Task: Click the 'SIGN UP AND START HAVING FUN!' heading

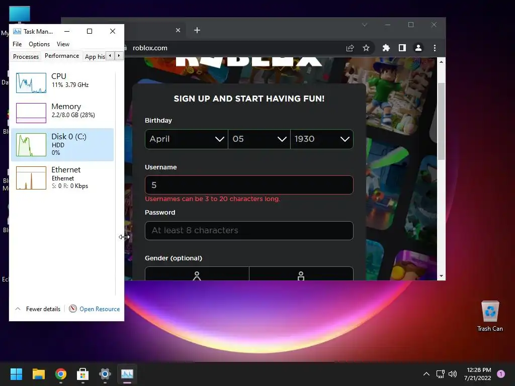Action: coord(249,99)
